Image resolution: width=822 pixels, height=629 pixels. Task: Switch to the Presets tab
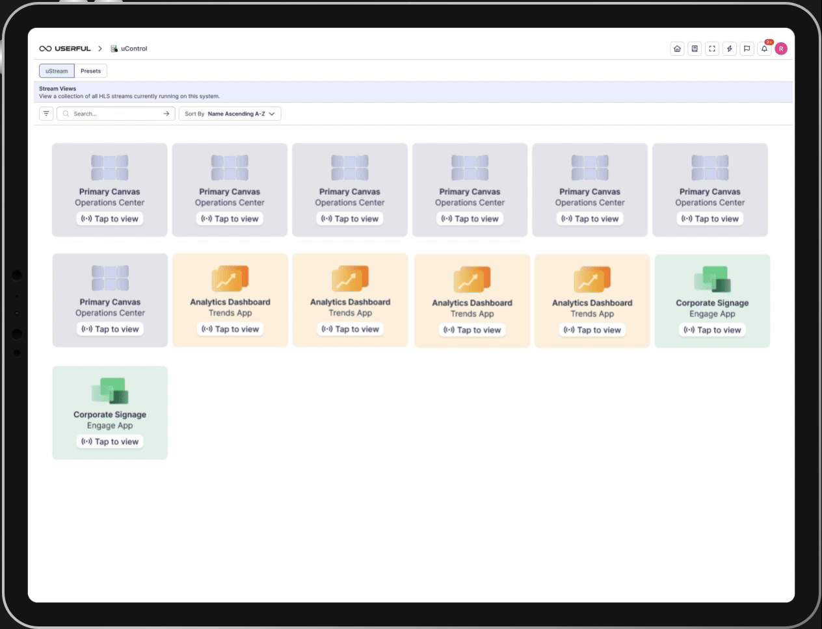[91, 71]
